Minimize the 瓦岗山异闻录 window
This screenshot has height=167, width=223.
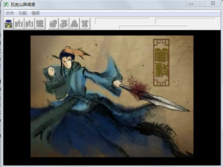[x=191, y=3]
